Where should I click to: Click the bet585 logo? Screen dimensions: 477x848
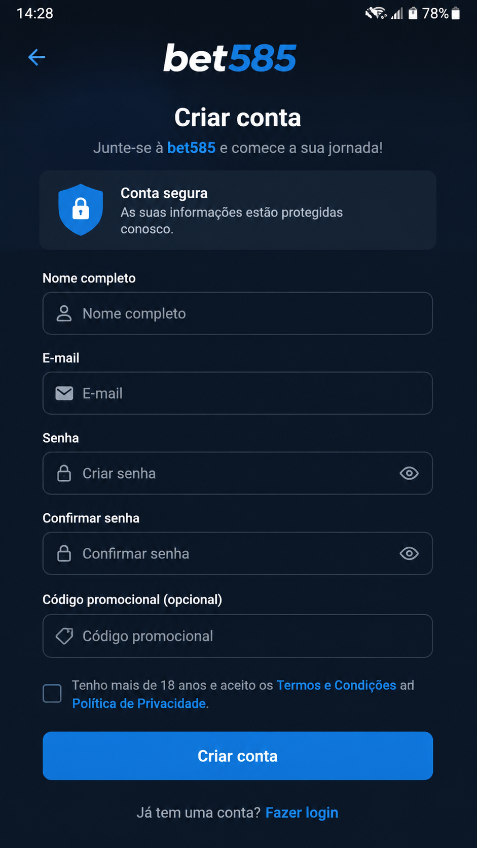pos(230,58)
